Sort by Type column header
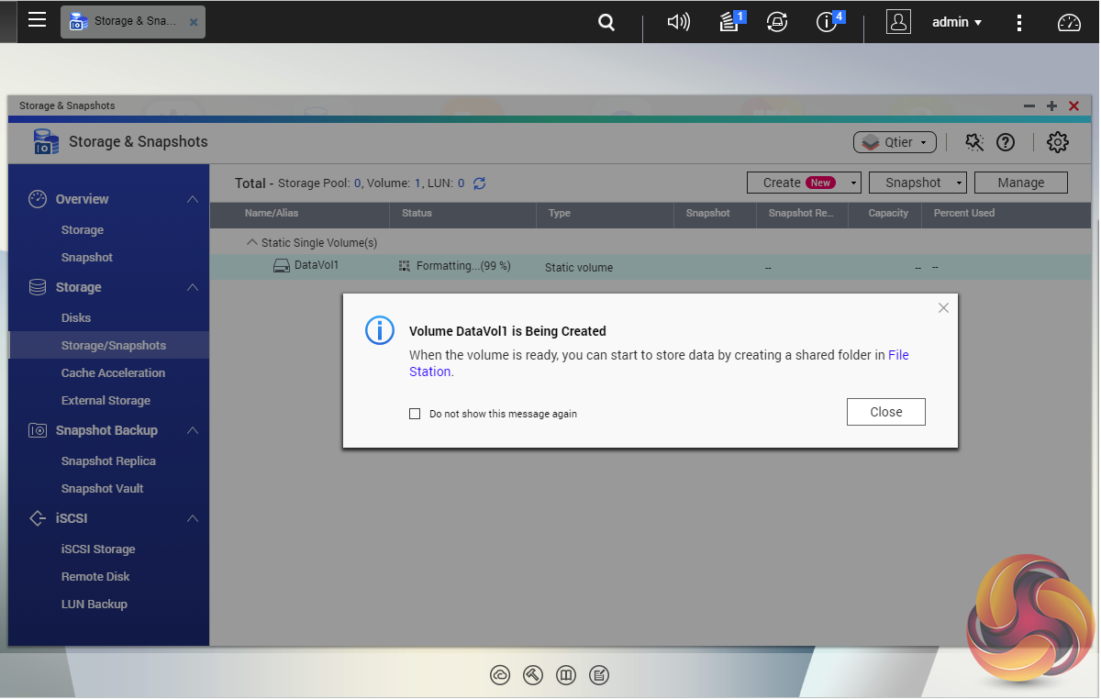 click(x=560, y=213)
